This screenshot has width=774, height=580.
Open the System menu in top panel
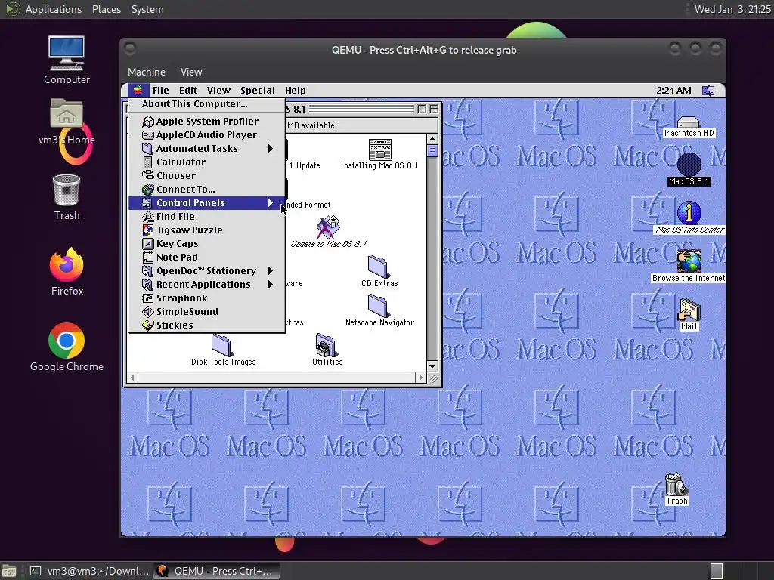coord(147,9)
